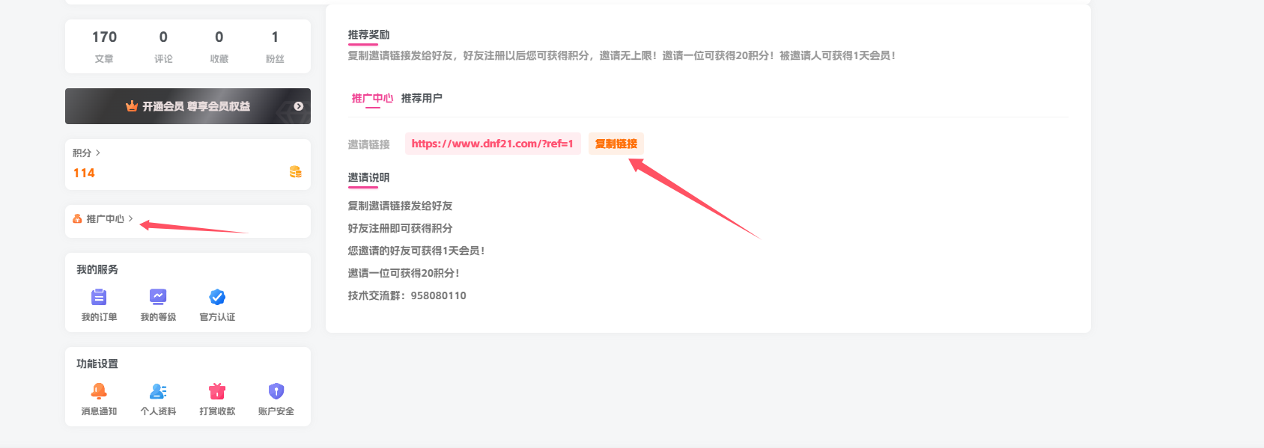This screenshot has width=1264, height=448.
Task: Click the 您邀请的好友可获得1天会员! line
Action: click(x=416, y=251)
